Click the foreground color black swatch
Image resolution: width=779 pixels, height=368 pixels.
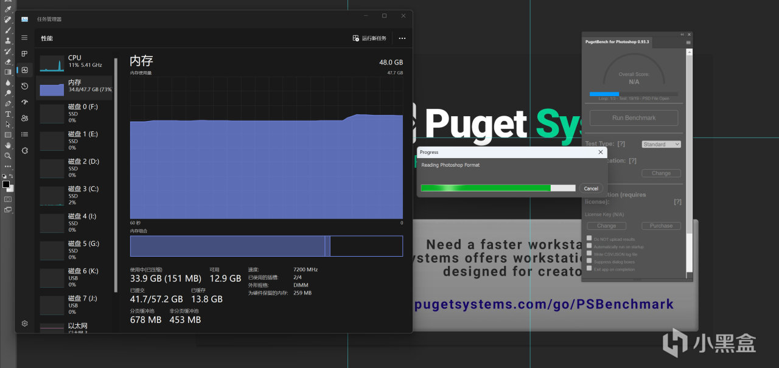tap(6, 184)
